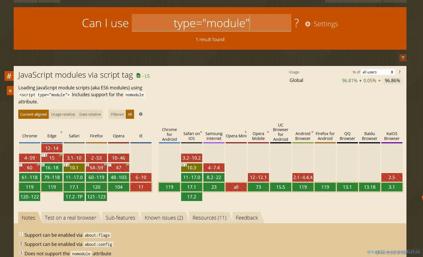Click Chrome for Android column header
This screenshot has width=423, height=257.
(x=169, y=134)
